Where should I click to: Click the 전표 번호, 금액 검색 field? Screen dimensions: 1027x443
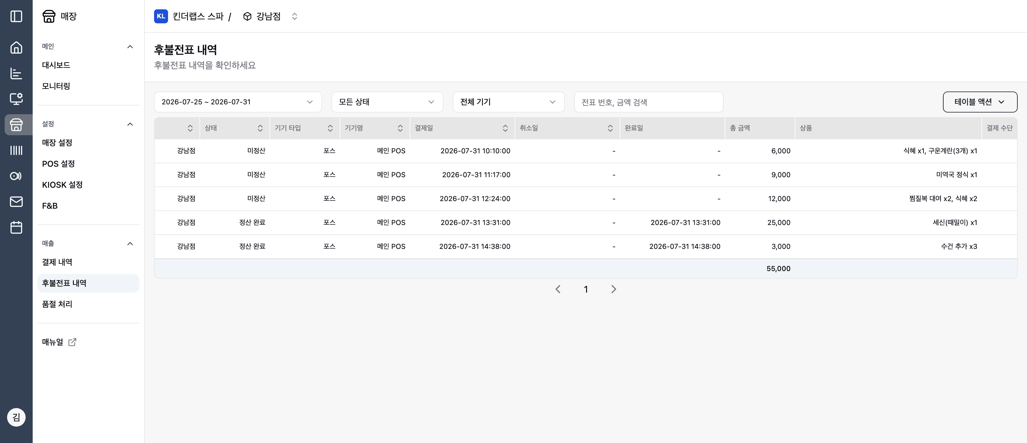tap(648, 102)
